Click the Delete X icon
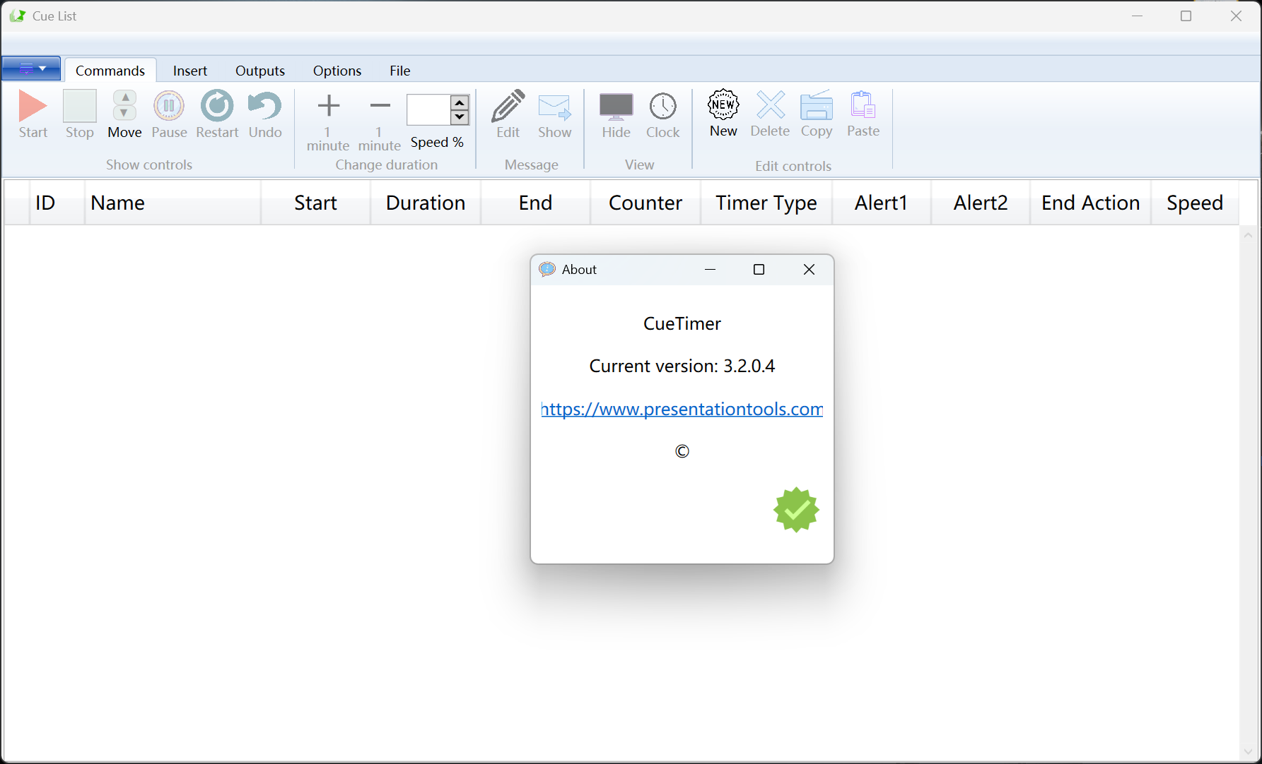The image size is (1262, 764). pos(770,105)
